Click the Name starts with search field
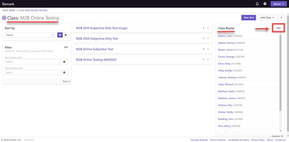Image resolution: width=289 pixels, height=142 pixels. pyautogui.click(x=33, y=62)
